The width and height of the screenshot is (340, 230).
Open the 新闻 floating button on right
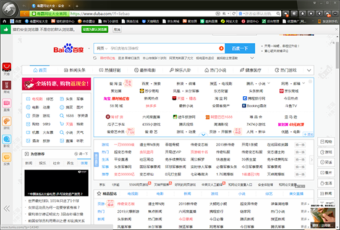pyautogui.click(x=326, y=194)
